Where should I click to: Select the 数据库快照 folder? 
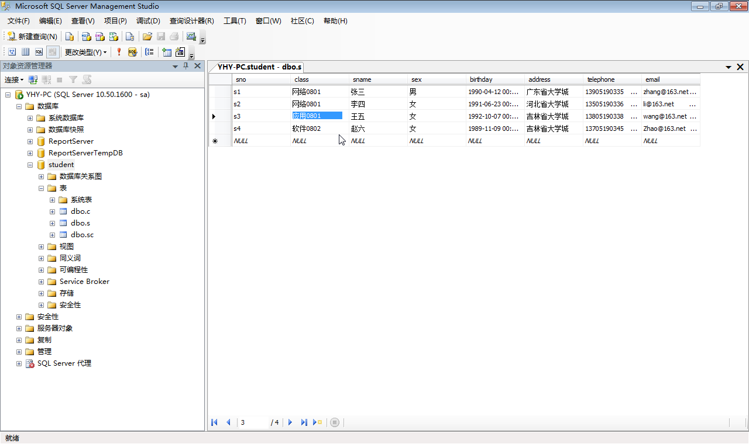point(66,130)
